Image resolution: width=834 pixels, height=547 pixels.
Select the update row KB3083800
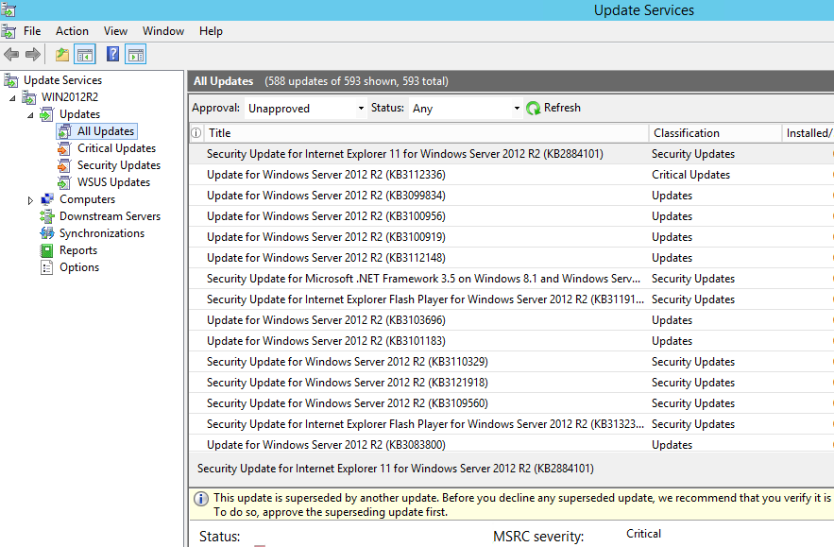[x=512, y=444]
